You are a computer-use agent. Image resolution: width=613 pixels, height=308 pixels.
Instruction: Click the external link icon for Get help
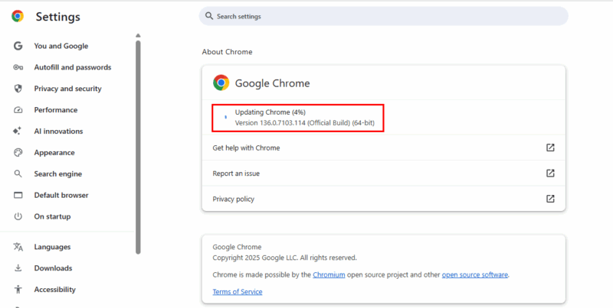click(x=550, y=148)
